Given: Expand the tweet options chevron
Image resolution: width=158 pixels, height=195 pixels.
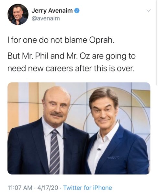Looking at the screenshot, I should pos(148,11).
